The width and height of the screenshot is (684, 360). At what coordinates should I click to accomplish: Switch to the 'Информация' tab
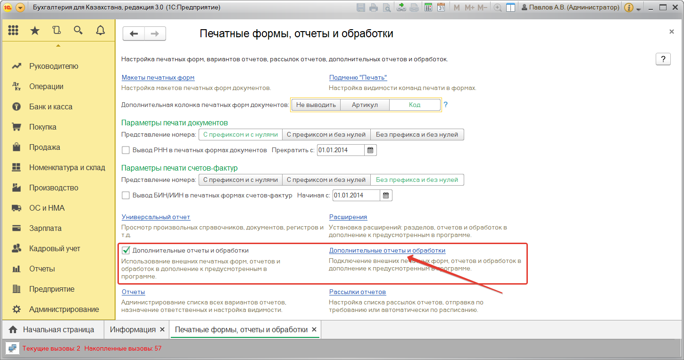tap(133, 329)
